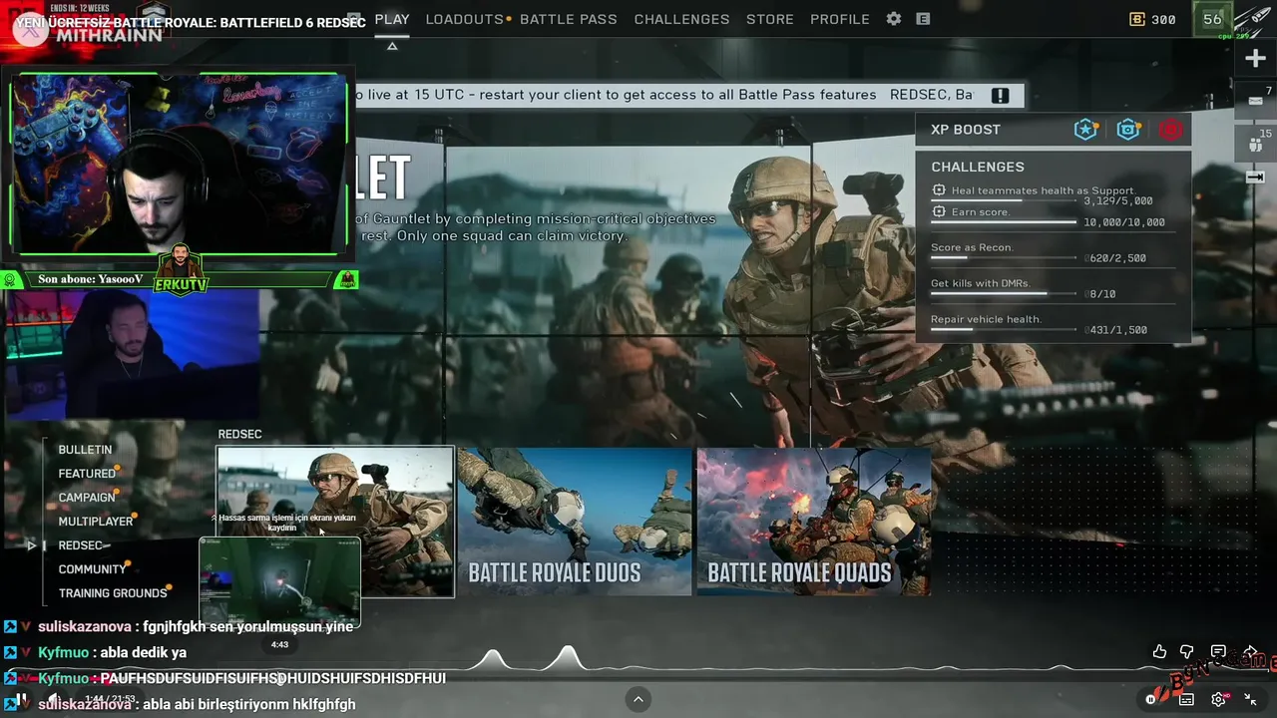Click the level 56 rank badge
The image size is (1277, 718).
pyautogui.click(x=1212, y=19)
